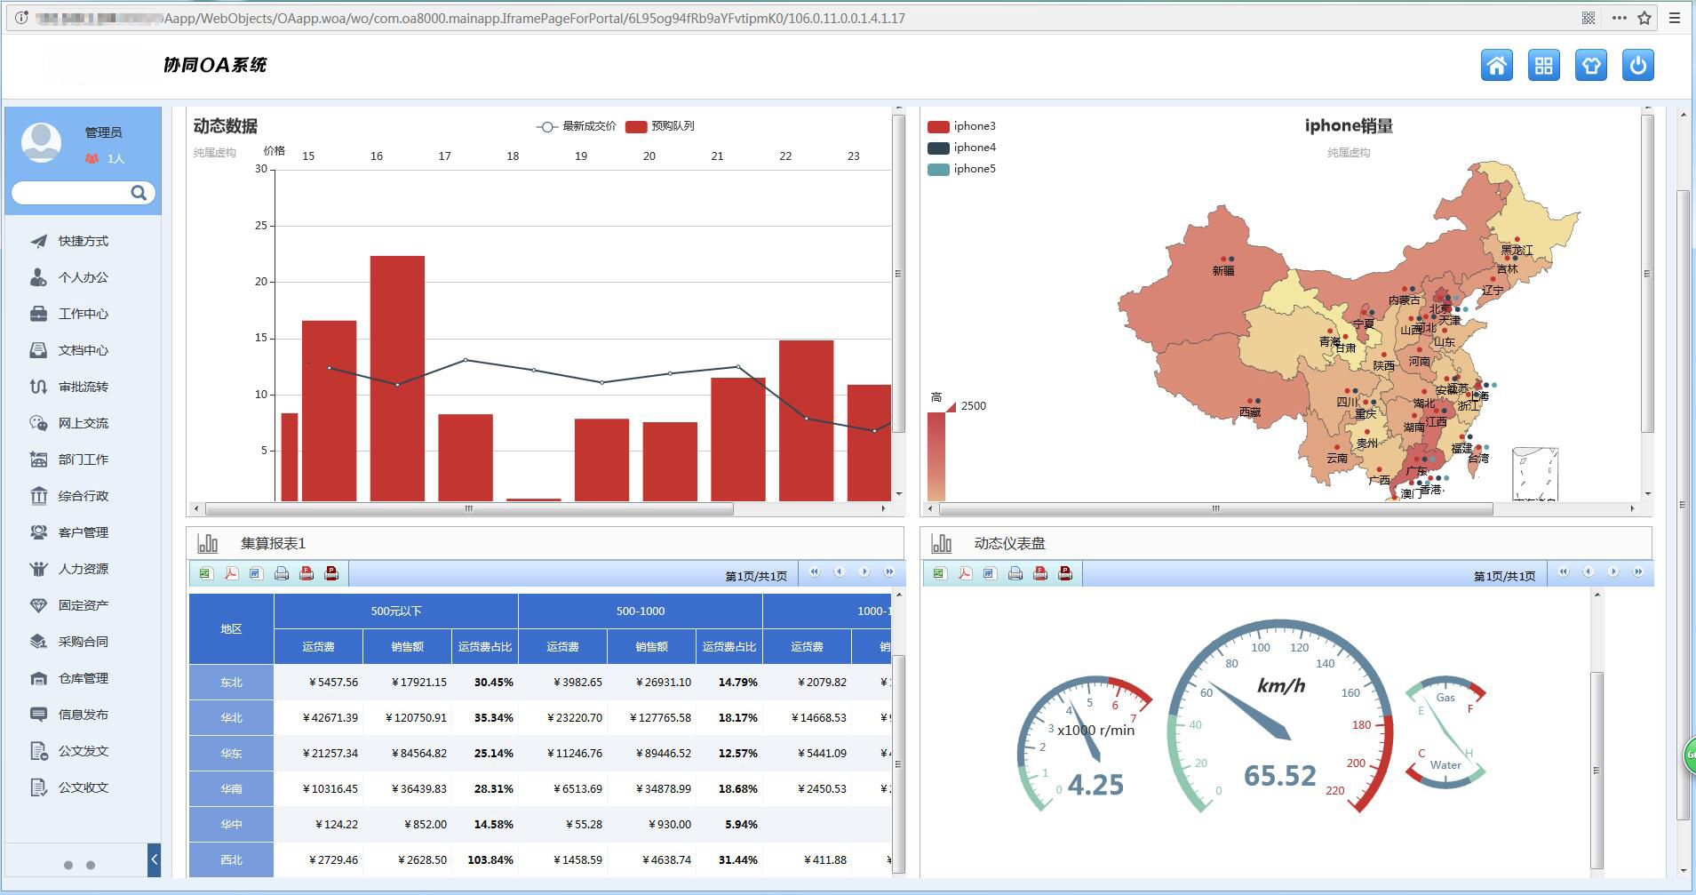The image size is (1696, 895).
Task: Click the blue Home icon in header
Action: 1496,66
